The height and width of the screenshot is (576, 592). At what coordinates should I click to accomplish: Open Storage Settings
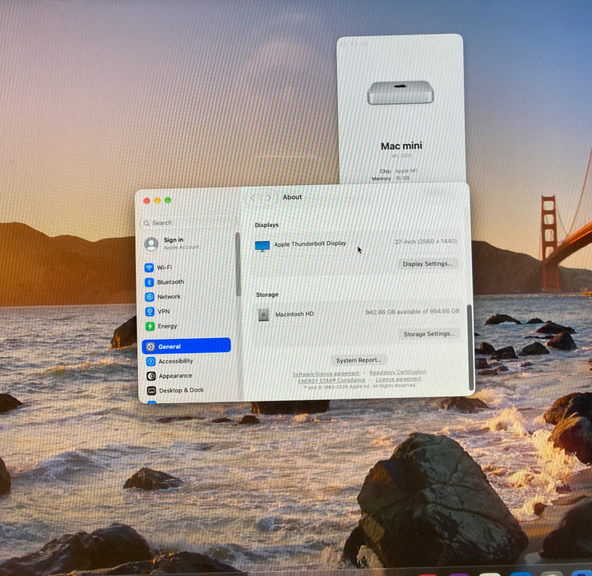429,334
